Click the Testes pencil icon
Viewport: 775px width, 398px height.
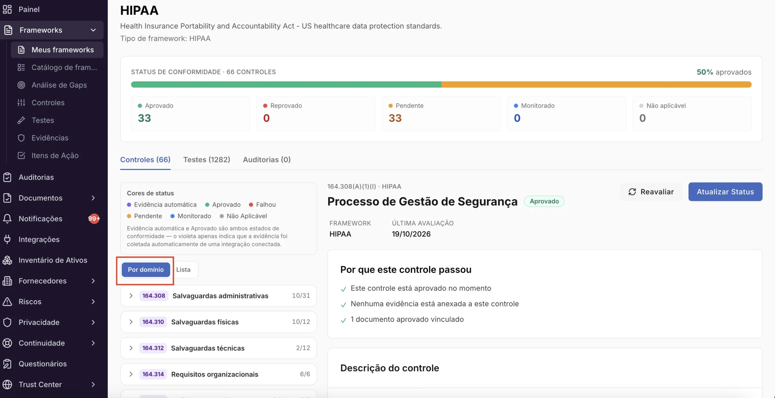tap(21, 120)
